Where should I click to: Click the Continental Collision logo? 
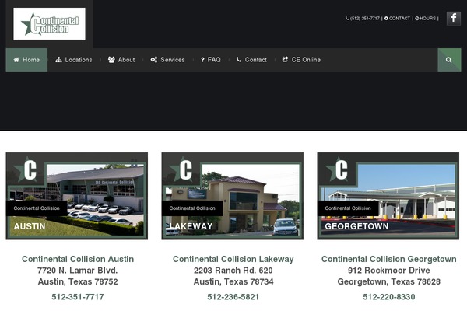(x=49, y=23)
